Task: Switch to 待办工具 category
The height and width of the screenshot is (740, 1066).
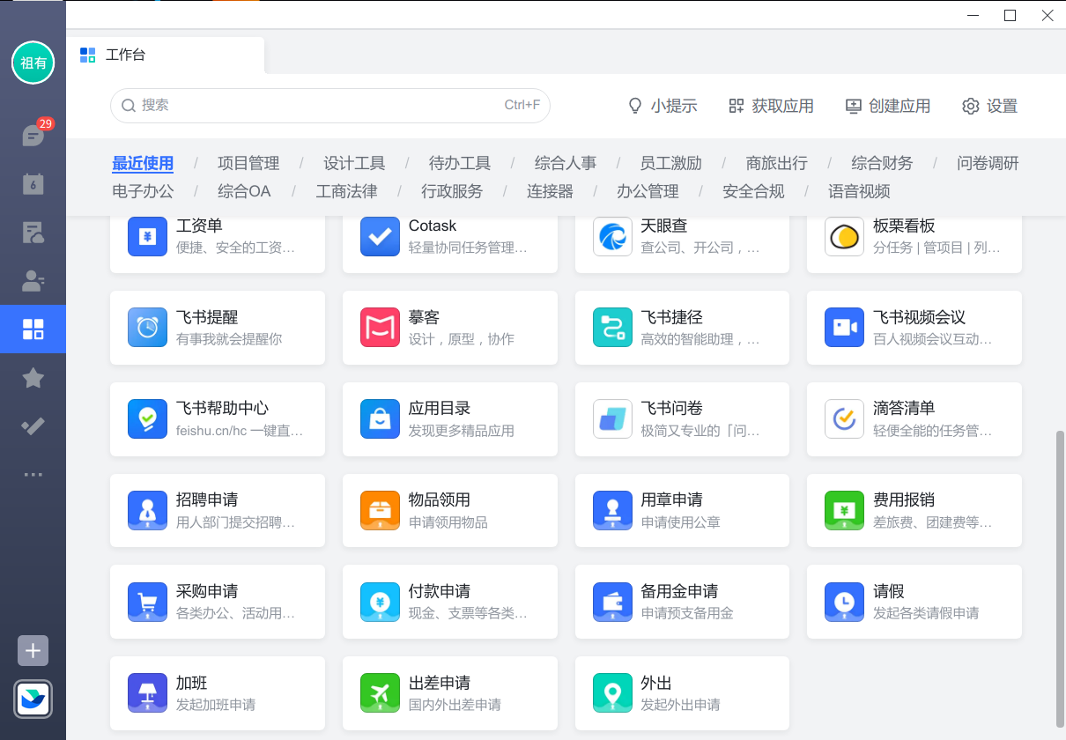Action: coord(460,163)
